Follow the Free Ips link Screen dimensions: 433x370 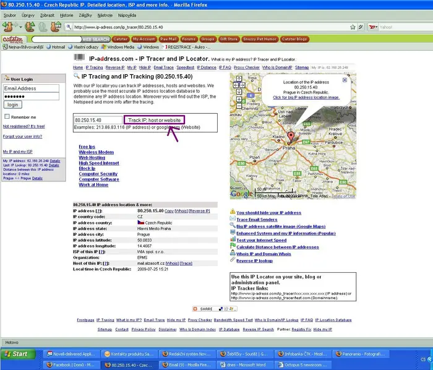[87, 147]
